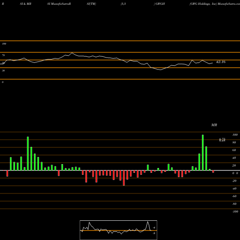Viewport: 240px width, 240px height.
Task: Click the RSI axis label 70
Action: [x=3, y=55]
